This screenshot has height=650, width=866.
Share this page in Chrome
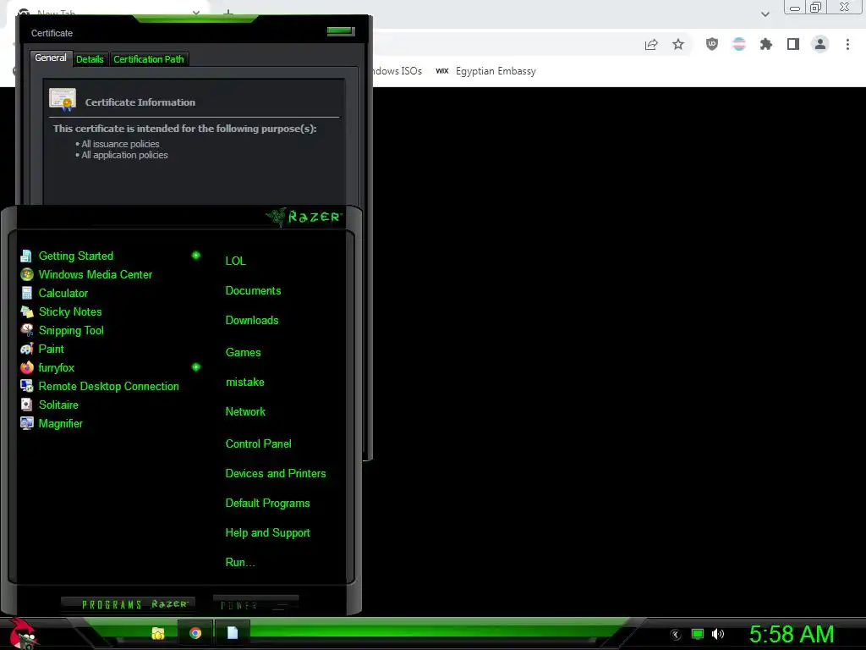(651, 45)
